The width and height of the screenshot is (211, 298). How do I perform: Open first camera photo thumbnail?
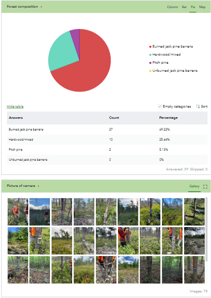18,212
